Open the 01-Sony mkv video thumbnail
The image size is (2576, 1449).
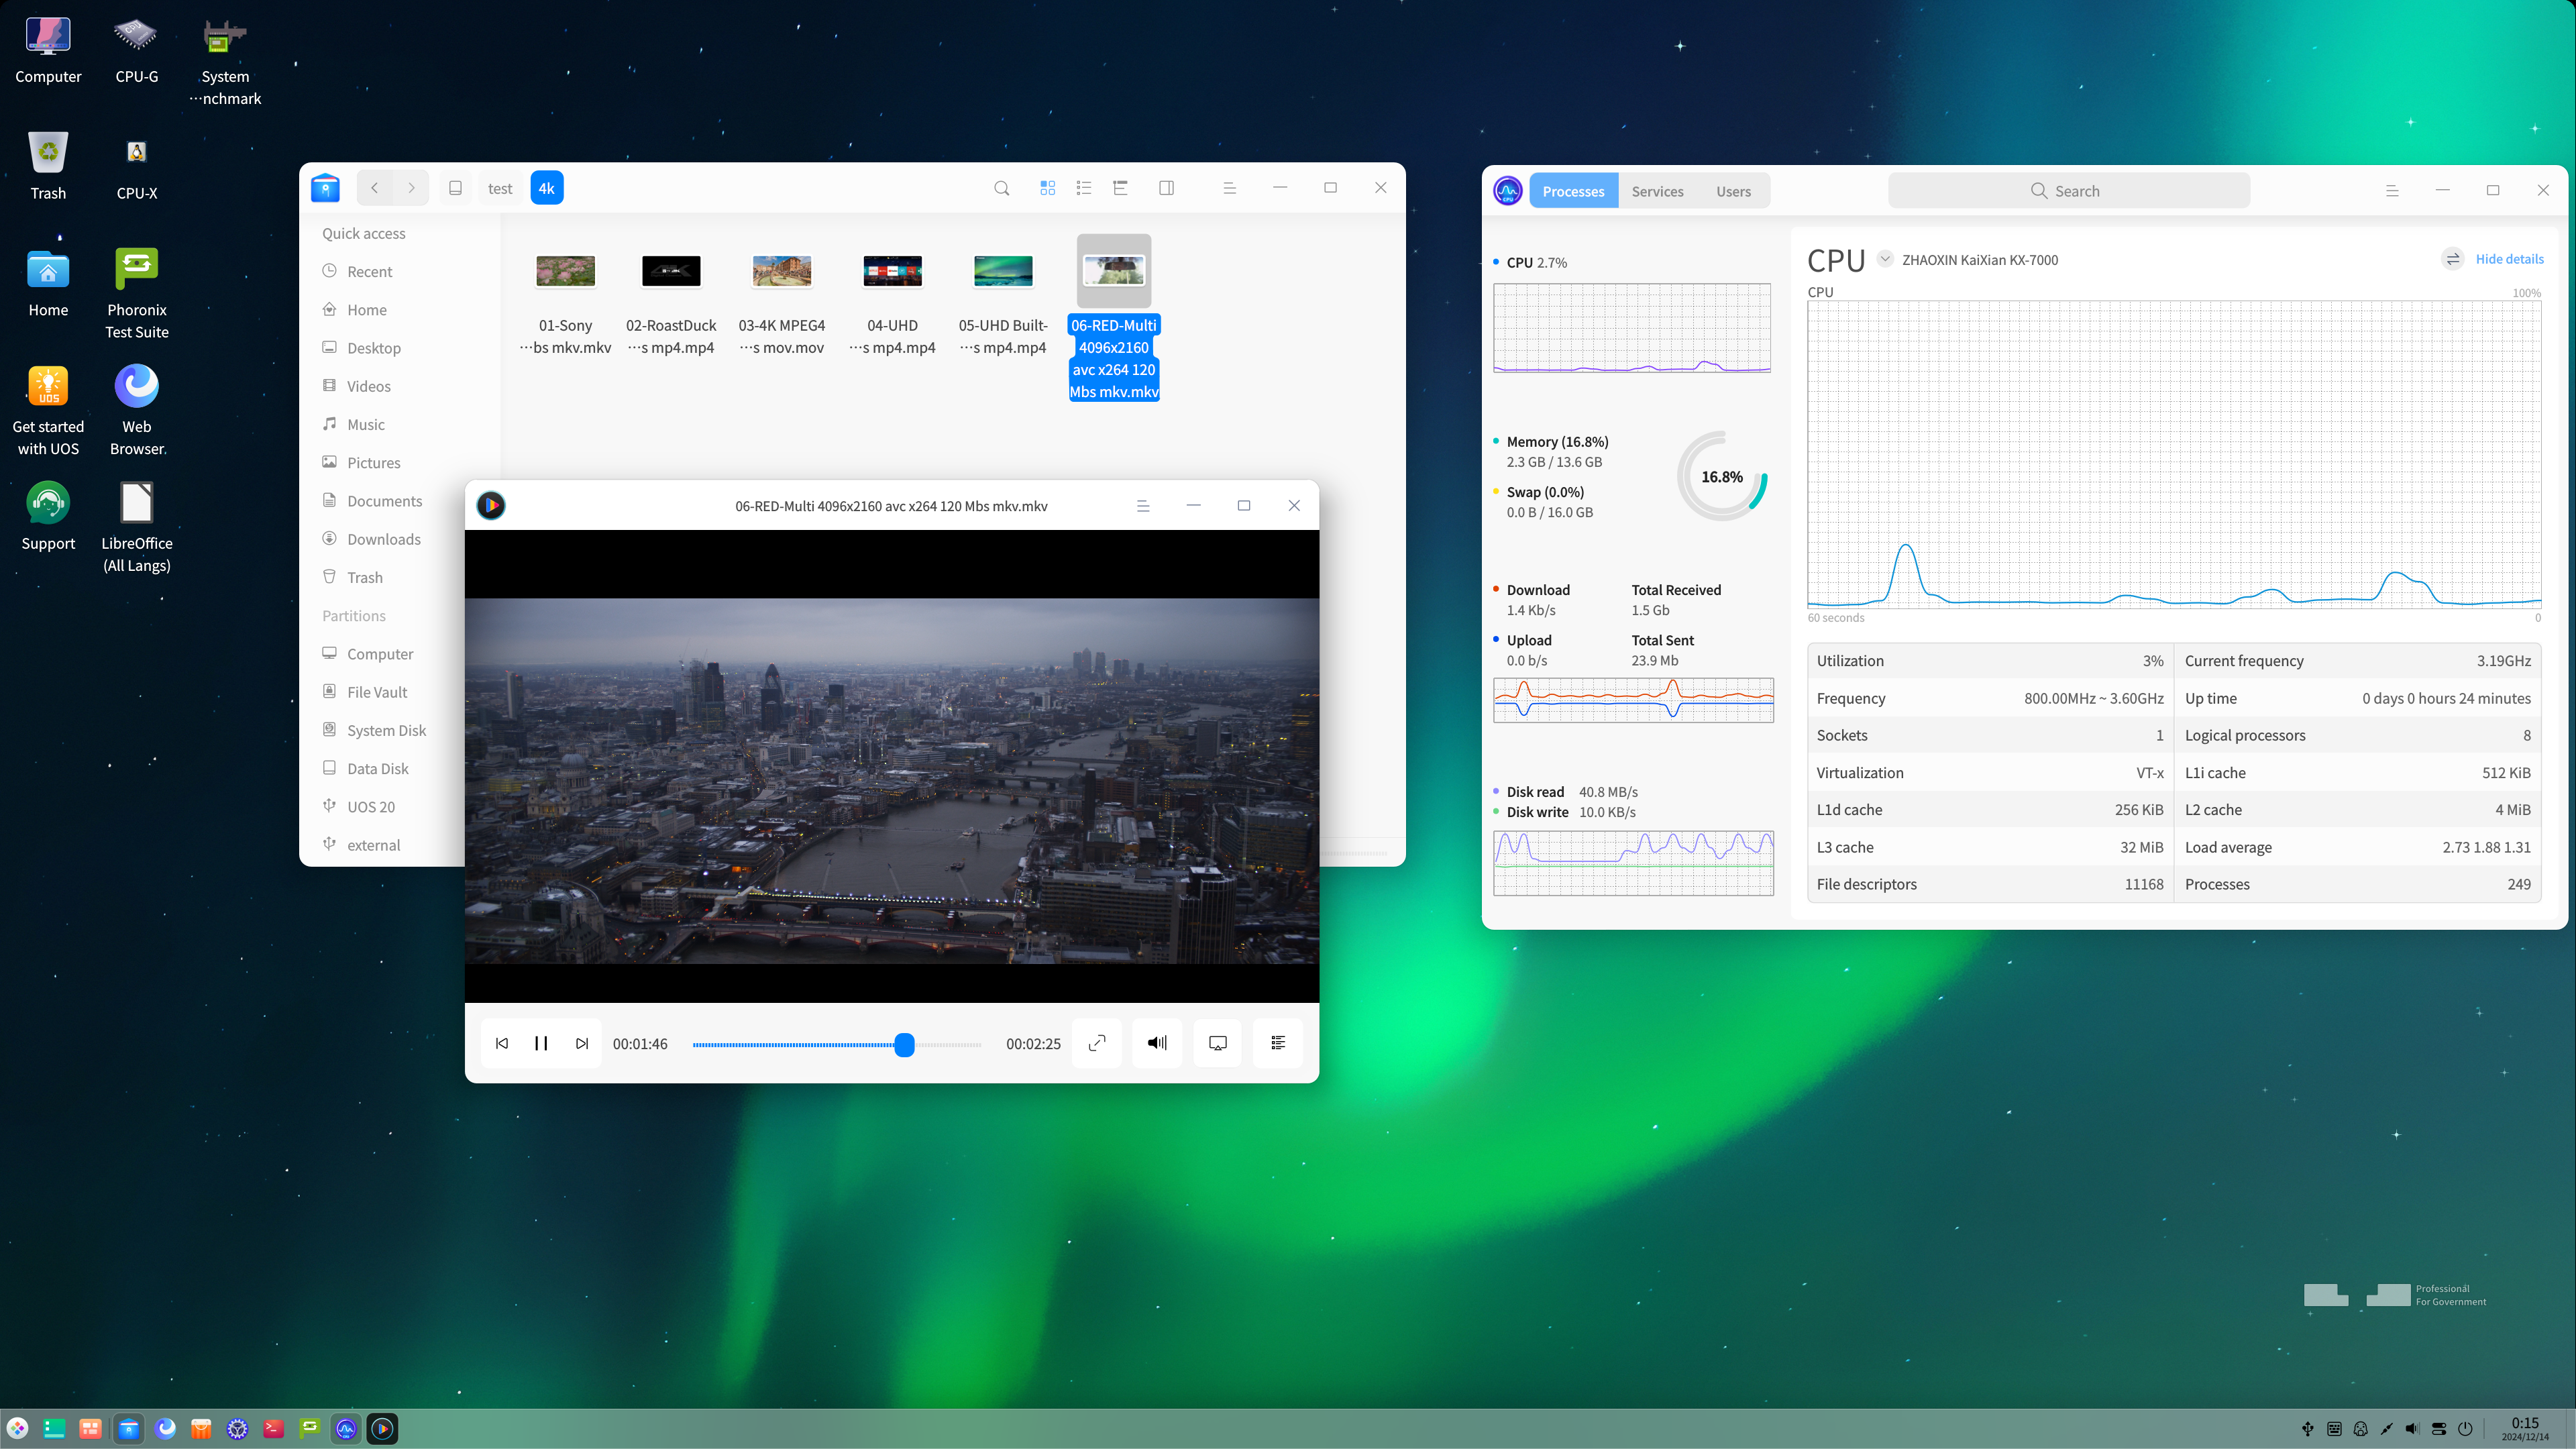pos(565,271)
